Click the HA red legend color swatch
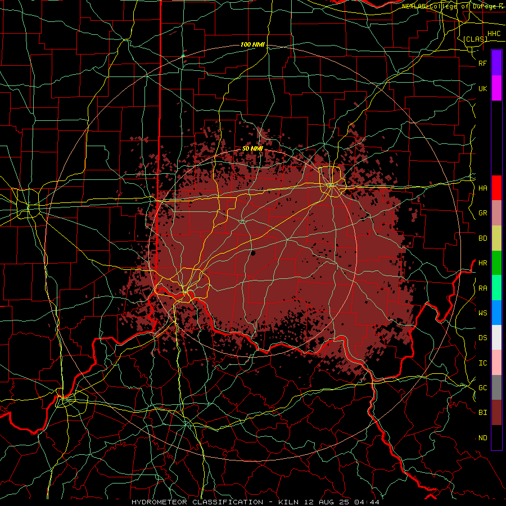 pos(496,188)
